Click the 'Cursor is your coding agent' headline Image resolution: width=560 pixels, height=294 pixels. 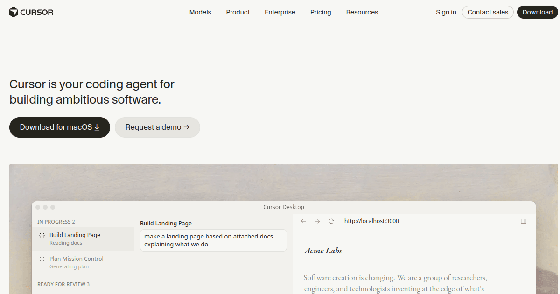coord(92,92)
